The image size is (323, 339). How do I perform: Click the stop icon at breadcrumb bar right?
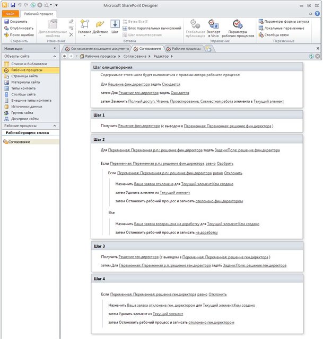point(318,56)
